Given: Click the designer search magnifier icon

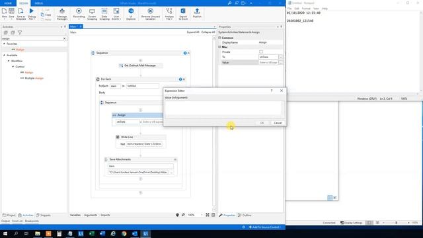Looking at the screenshot, I should (183, 215).
